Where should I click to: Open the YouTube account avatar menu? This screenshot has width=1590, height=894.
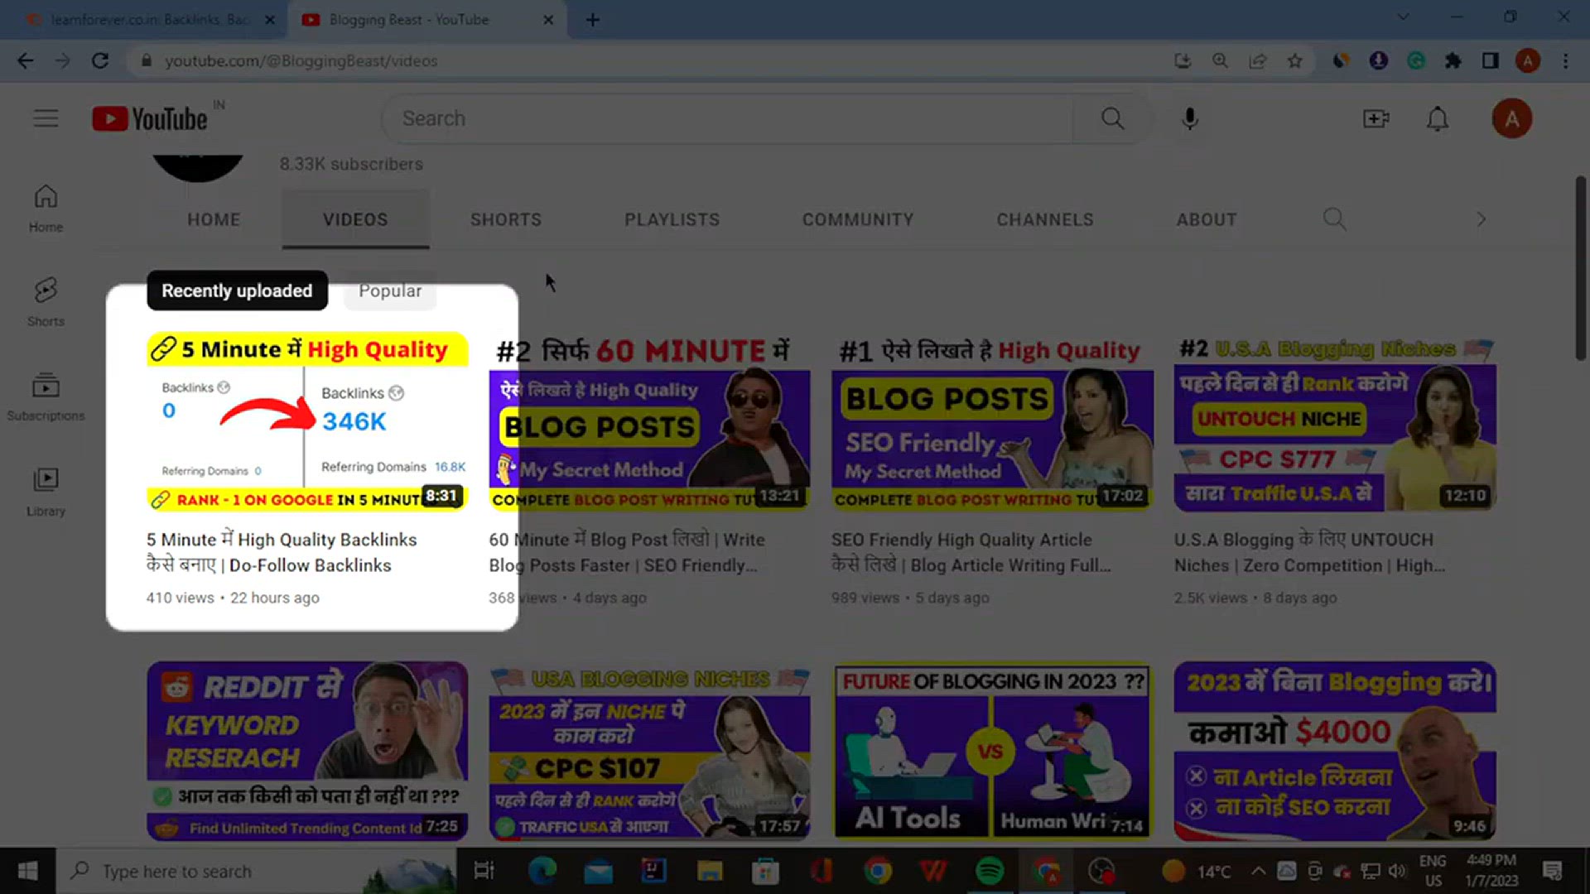click(x=1511, y=118)
